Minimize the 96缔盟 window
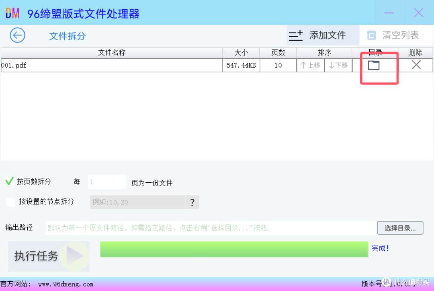The image size is (434, 291). tap(389, 13)
